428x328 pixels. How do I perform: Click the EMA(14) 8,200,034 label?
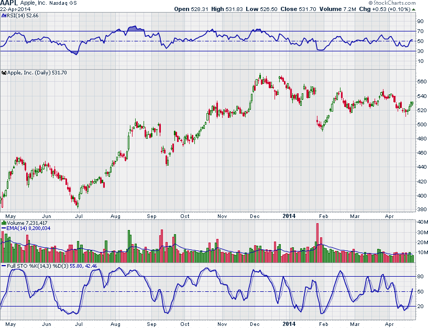[28, 228]
